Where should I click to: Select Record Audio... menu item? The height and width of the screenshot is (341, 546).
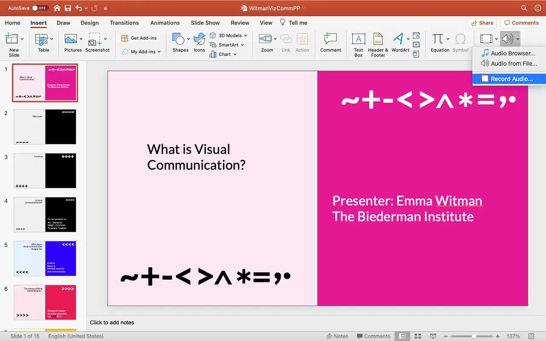pos(511,79)
